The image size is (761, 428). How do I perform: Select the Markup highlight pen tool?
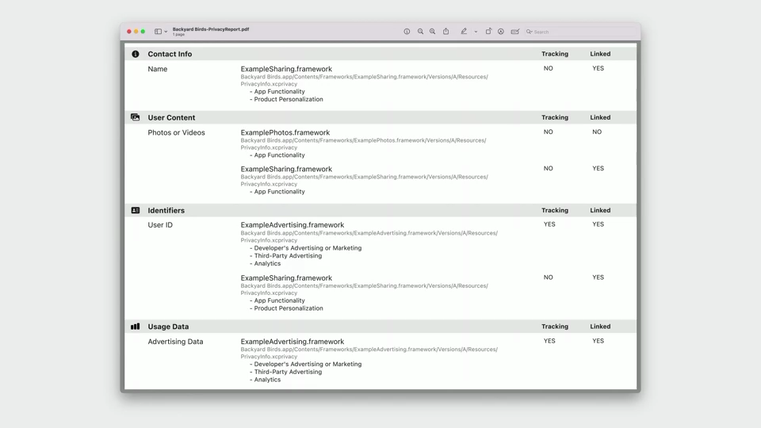click(464, 32)
